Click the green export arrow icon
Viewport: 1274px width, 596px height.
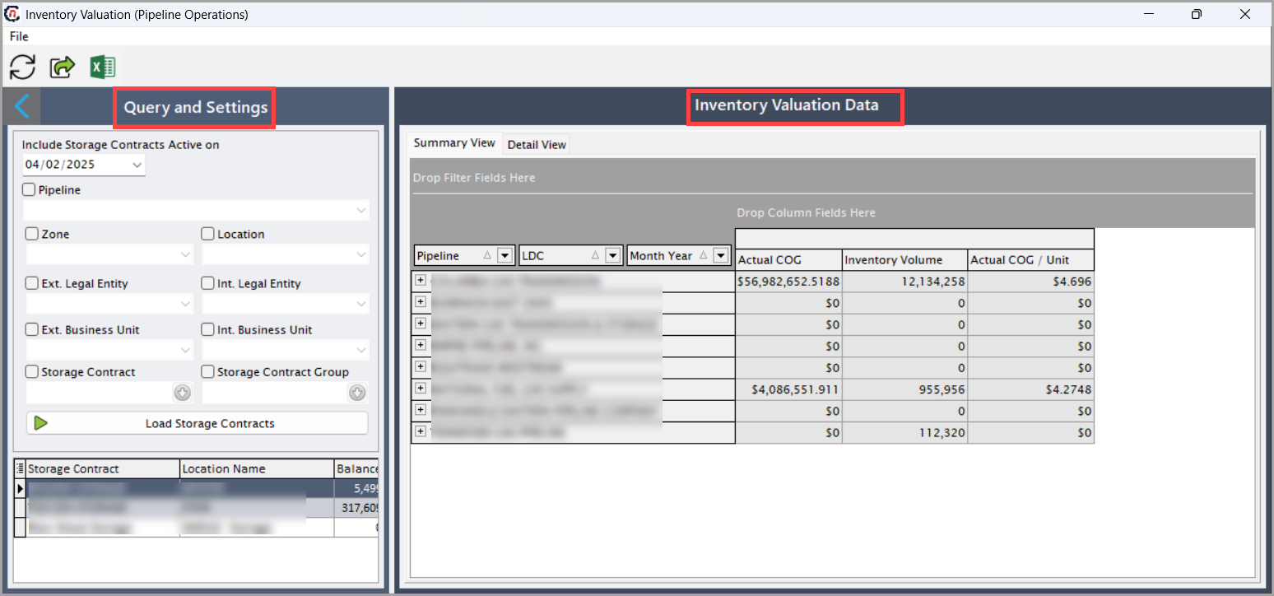coord(63,67)
